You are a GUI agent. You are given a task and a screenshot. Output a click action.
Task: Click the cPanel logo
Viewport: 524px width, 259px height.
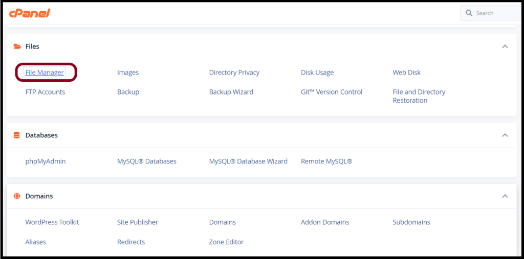(30, 13)
